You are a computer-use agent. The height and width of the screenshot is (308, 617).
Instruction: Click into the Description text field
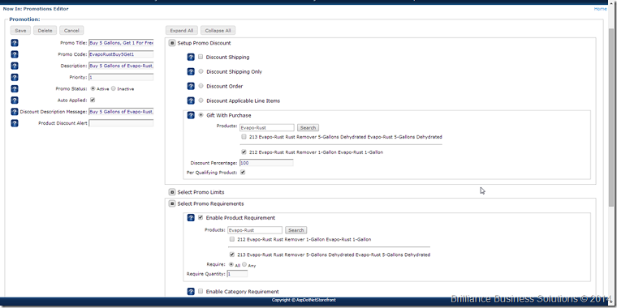pos(121,66)
